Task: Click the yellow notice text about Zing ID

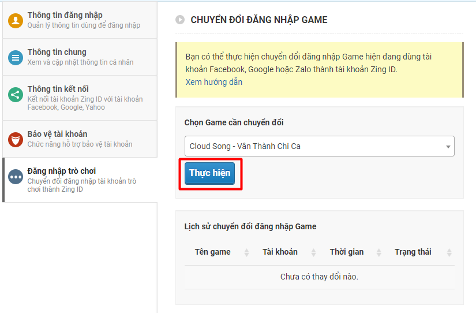Action: coord(309,63)
